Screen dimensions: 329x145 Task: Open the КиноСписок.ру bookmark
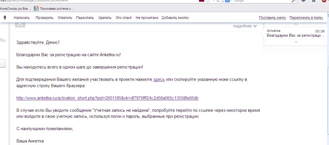tap(16, 9)
